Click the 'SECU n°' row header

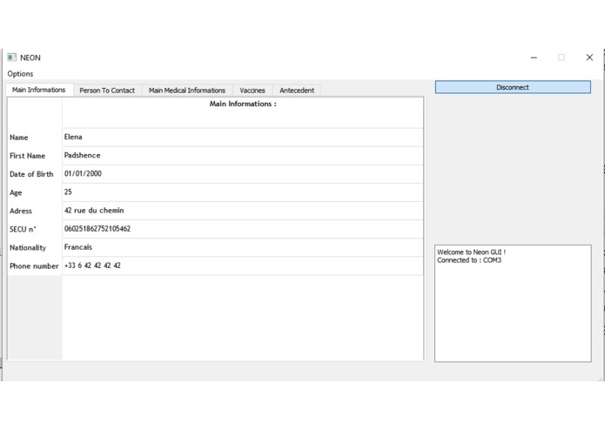pos(35,229)
